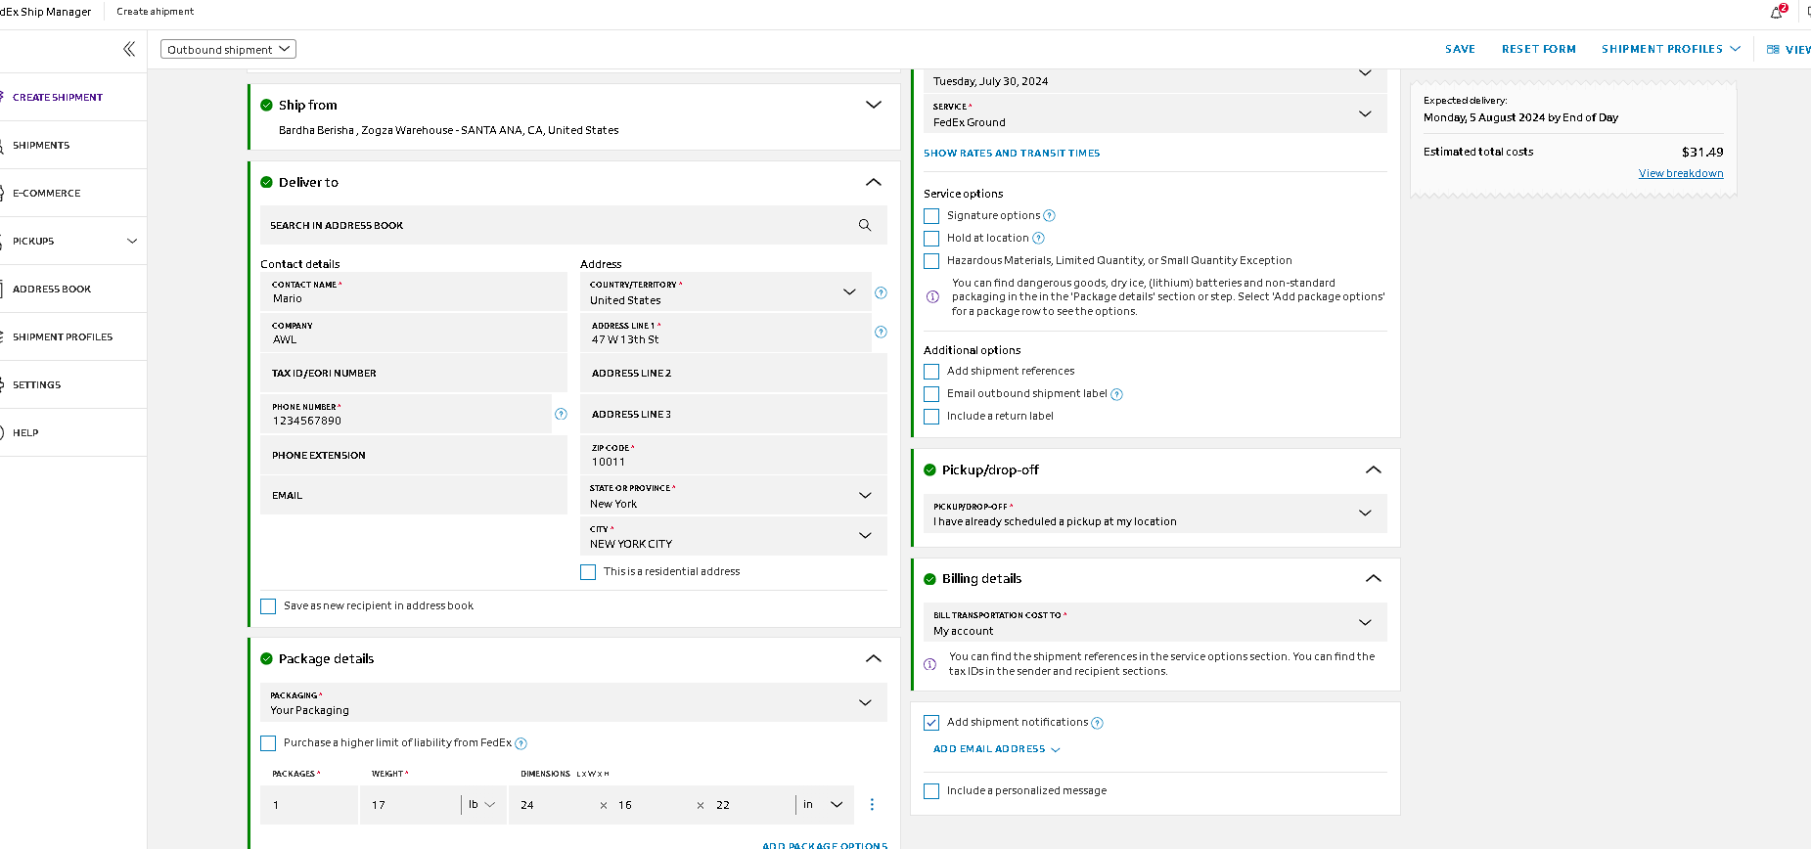The height and width of the screenshot is (849, 1811).
Task: Open E-Commerce in sidebar
Action: tap(47, 193)
